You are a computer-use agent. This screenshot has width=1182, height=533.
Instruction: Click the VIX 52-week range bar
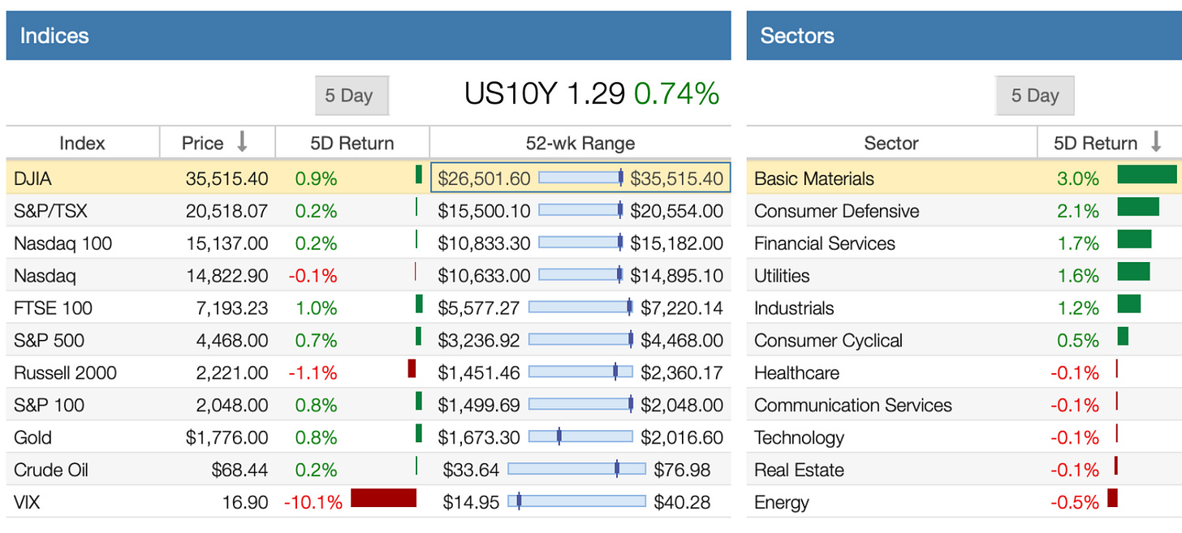point(577,501)
